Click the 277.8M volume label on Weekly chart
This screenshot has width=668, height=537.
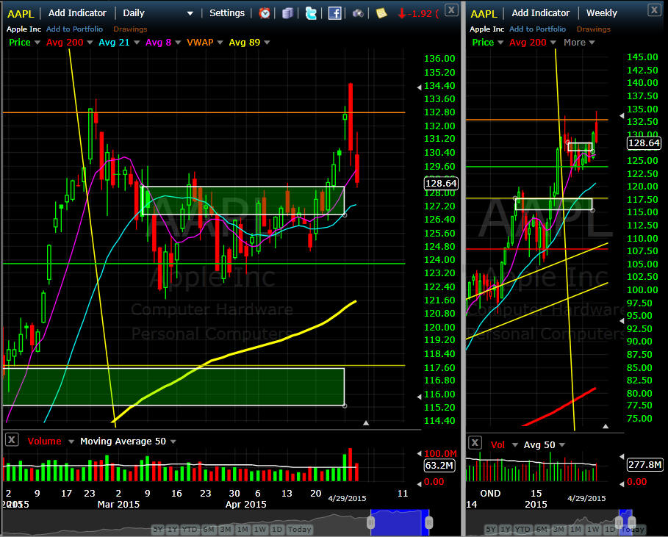(x=644, y=464)
